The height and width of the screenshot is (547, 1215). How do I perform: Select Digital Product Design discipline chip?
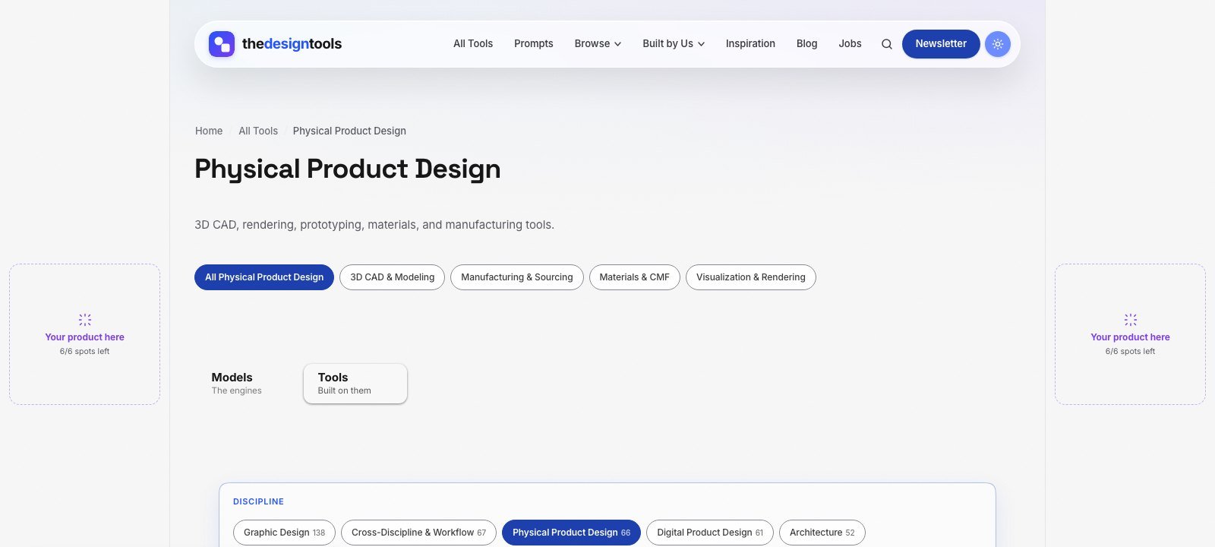[710, 533]
